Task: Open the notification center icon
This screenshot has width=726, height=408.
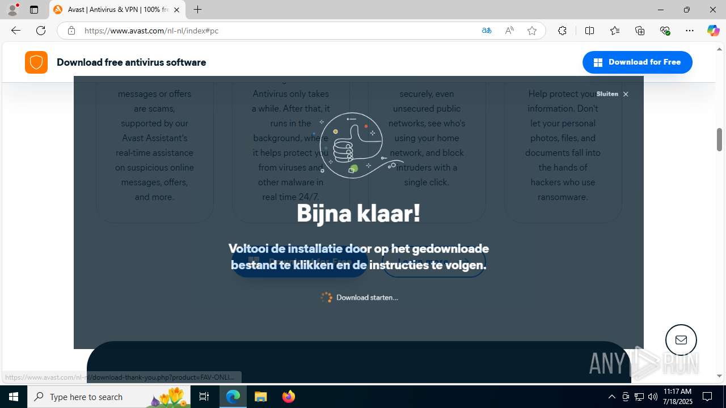Action: [707, 397]
